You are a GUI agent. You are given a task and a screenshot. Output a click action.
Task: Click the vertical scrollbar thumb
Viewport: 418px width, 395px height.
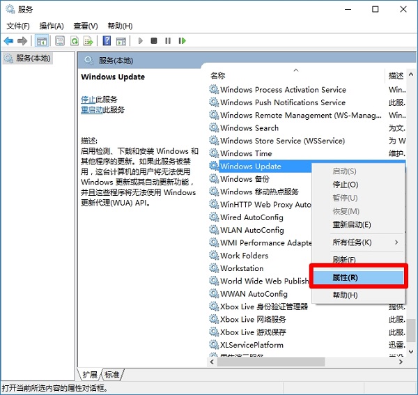(411, 330)
